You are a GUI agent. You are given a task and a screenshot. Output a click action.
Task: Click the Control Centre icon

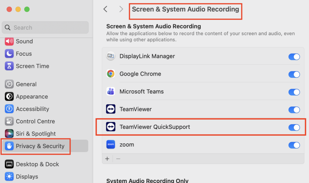9,121
